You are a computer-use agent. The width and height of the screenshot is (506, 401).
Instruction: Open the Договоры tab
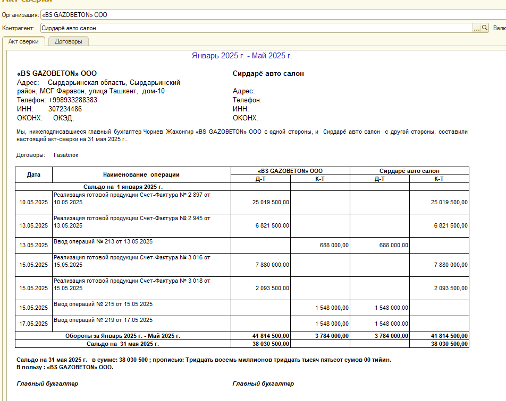(x=69, y=41)
